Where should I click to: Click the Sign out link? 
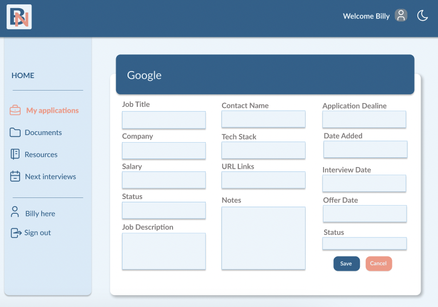(37, 233)
